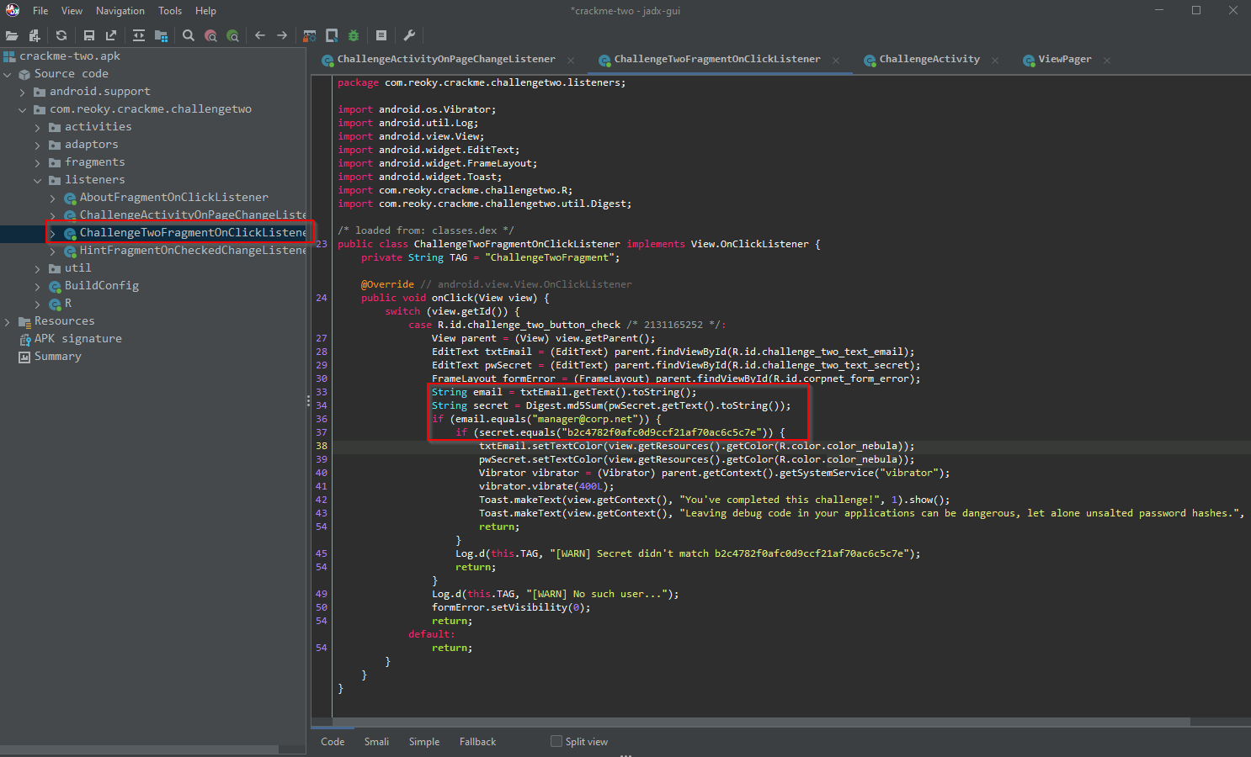The width and height of the screenshot is (1251, 757).
Task: Reload the project with the refresh icon
Action: tap(61, 35)
